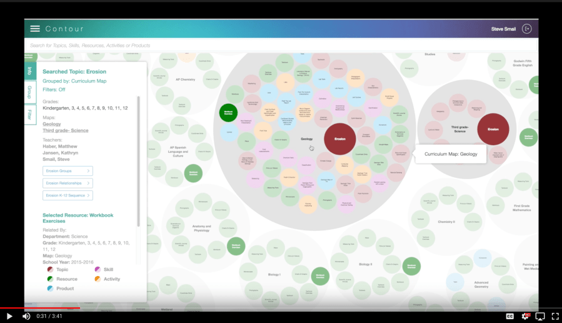Select the Erosion topic bubble in Geology
This screenshot has height=323, width=562.
tap(340, 139)
